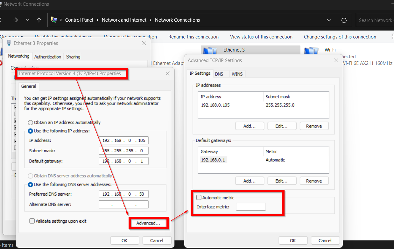Viewport: 394px width, 249px height.
Task: Select Use the following DNS server addresses
Action: pos(70,184)
